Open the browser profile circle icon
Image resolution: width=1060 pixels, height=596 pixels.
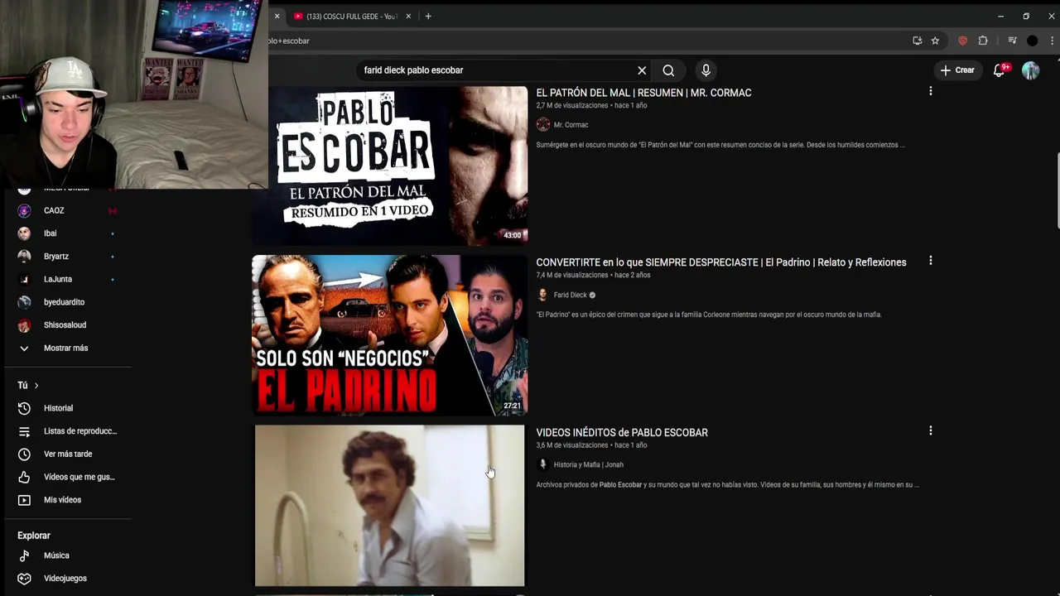click(x=1032, y=41)
